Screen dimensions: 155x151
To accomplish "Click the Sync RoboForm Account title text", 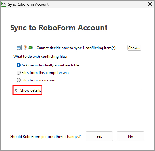I will [x=28, y=4].
